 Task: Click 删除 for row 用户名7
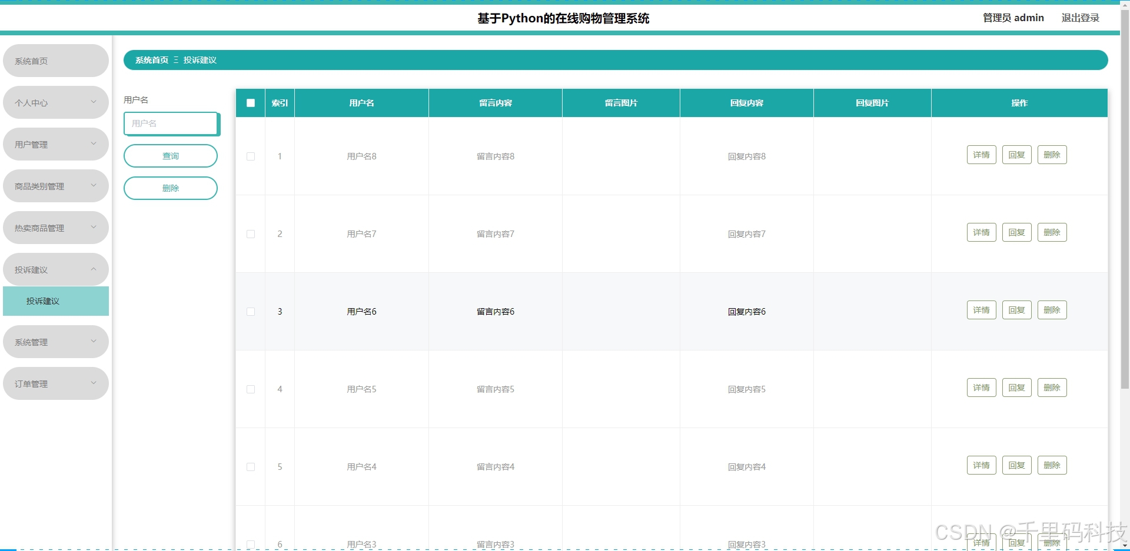1052,232
